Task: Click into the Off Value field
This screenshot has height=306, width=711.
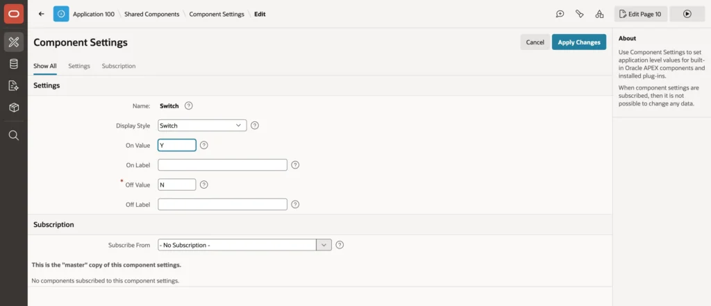Action: [177, 185]
